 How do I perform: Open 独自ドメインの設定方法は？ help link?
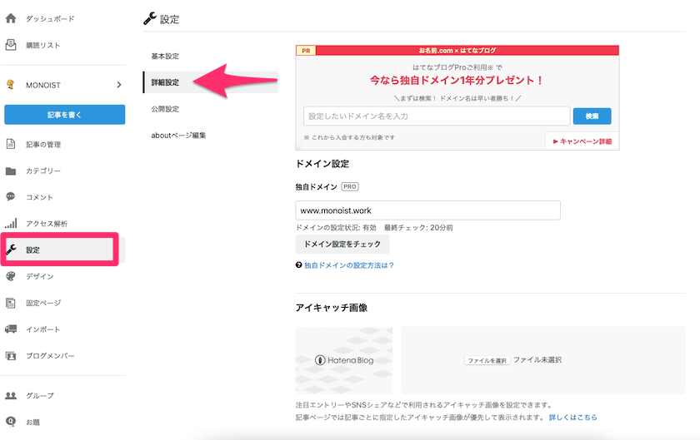(x=349, y=265)
